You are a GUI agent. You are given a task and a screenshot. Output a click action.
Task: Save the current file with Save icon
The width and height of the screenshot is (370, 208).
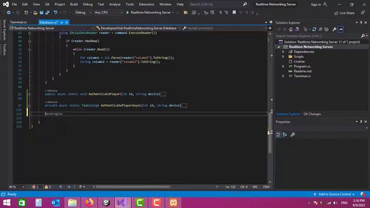point(41,13)
